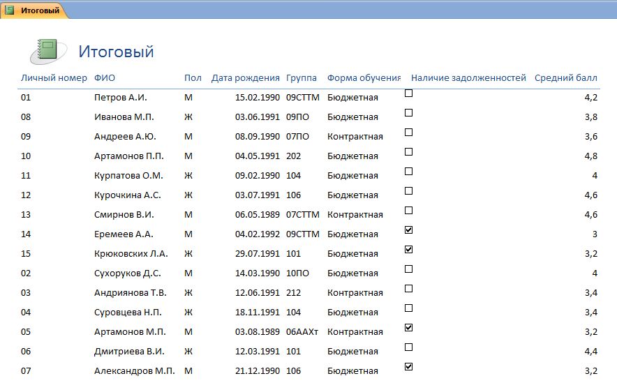Click group value 07ПО
Viewport: 617px width, 383px height.
coord(297,137)
